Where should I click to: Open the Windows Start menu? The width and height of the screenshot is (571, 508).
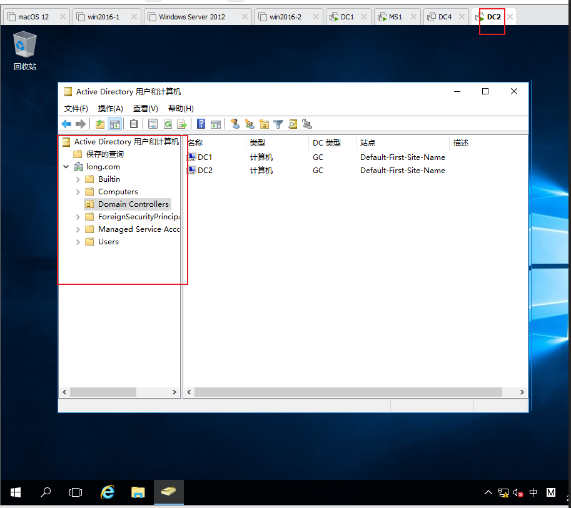(15, 492)
